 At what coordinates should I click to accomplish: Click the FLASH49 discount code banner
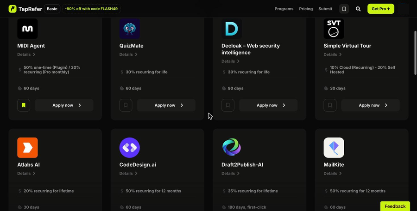tap(91, 9)
